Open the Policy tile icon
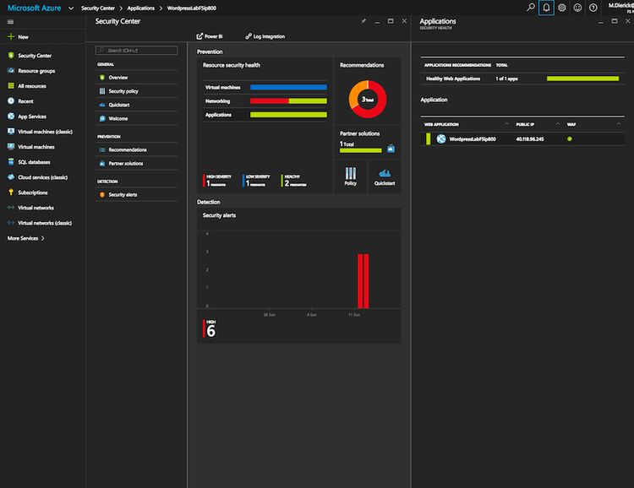634x488 pixels. point(351,175)
